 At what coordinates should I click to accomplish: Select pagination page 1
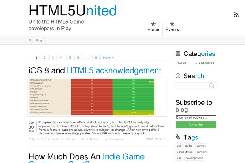tap(36, 57)
